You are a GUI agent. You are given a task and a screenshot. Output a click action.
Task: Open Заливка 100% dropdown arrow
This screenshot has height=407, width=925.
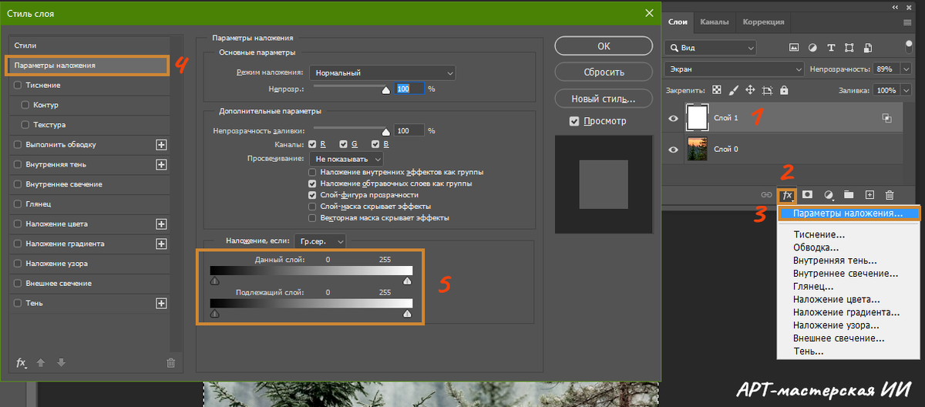tap(906, 90)
